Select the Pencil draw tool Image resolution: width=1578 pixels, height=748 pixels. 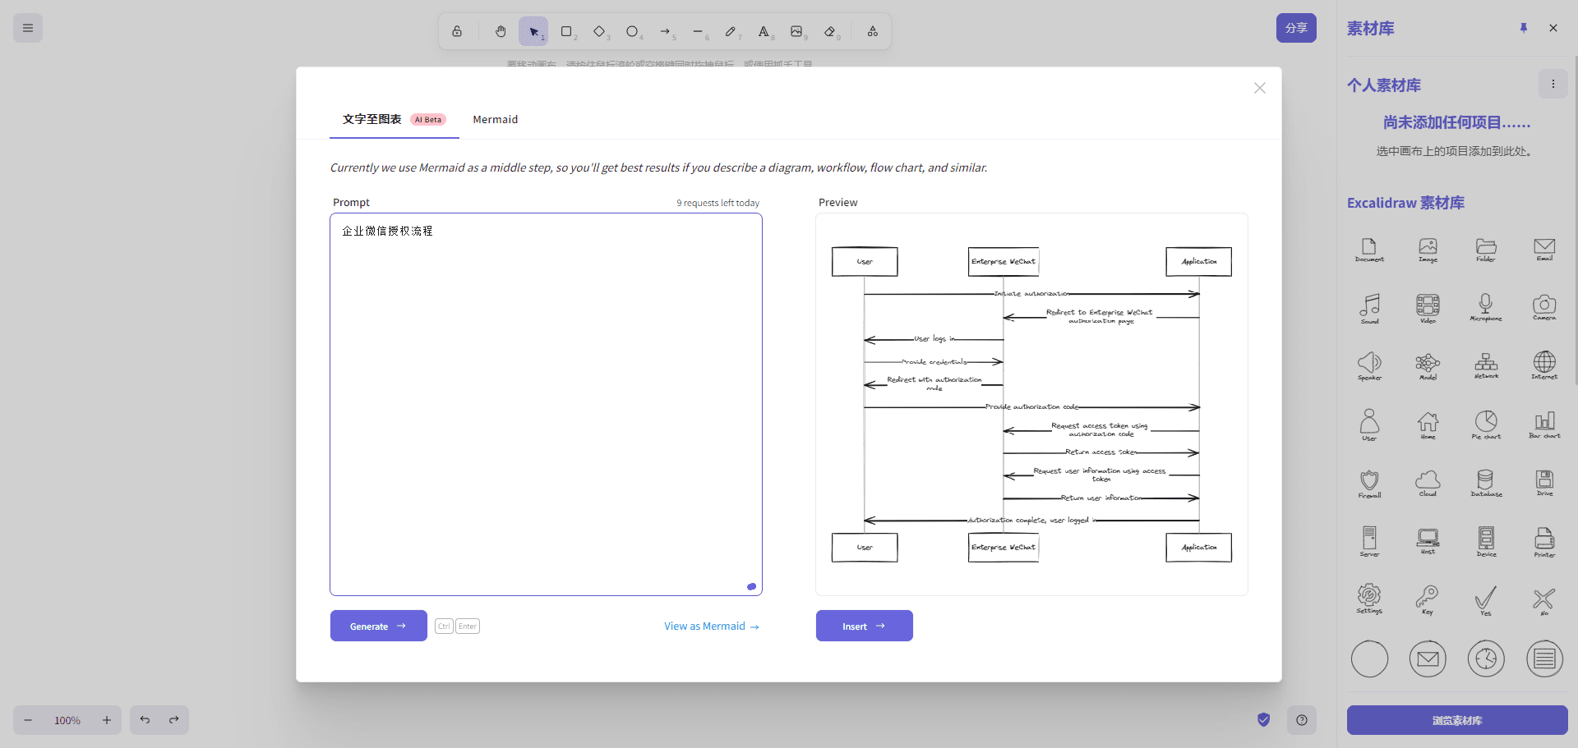coord(731,31)
